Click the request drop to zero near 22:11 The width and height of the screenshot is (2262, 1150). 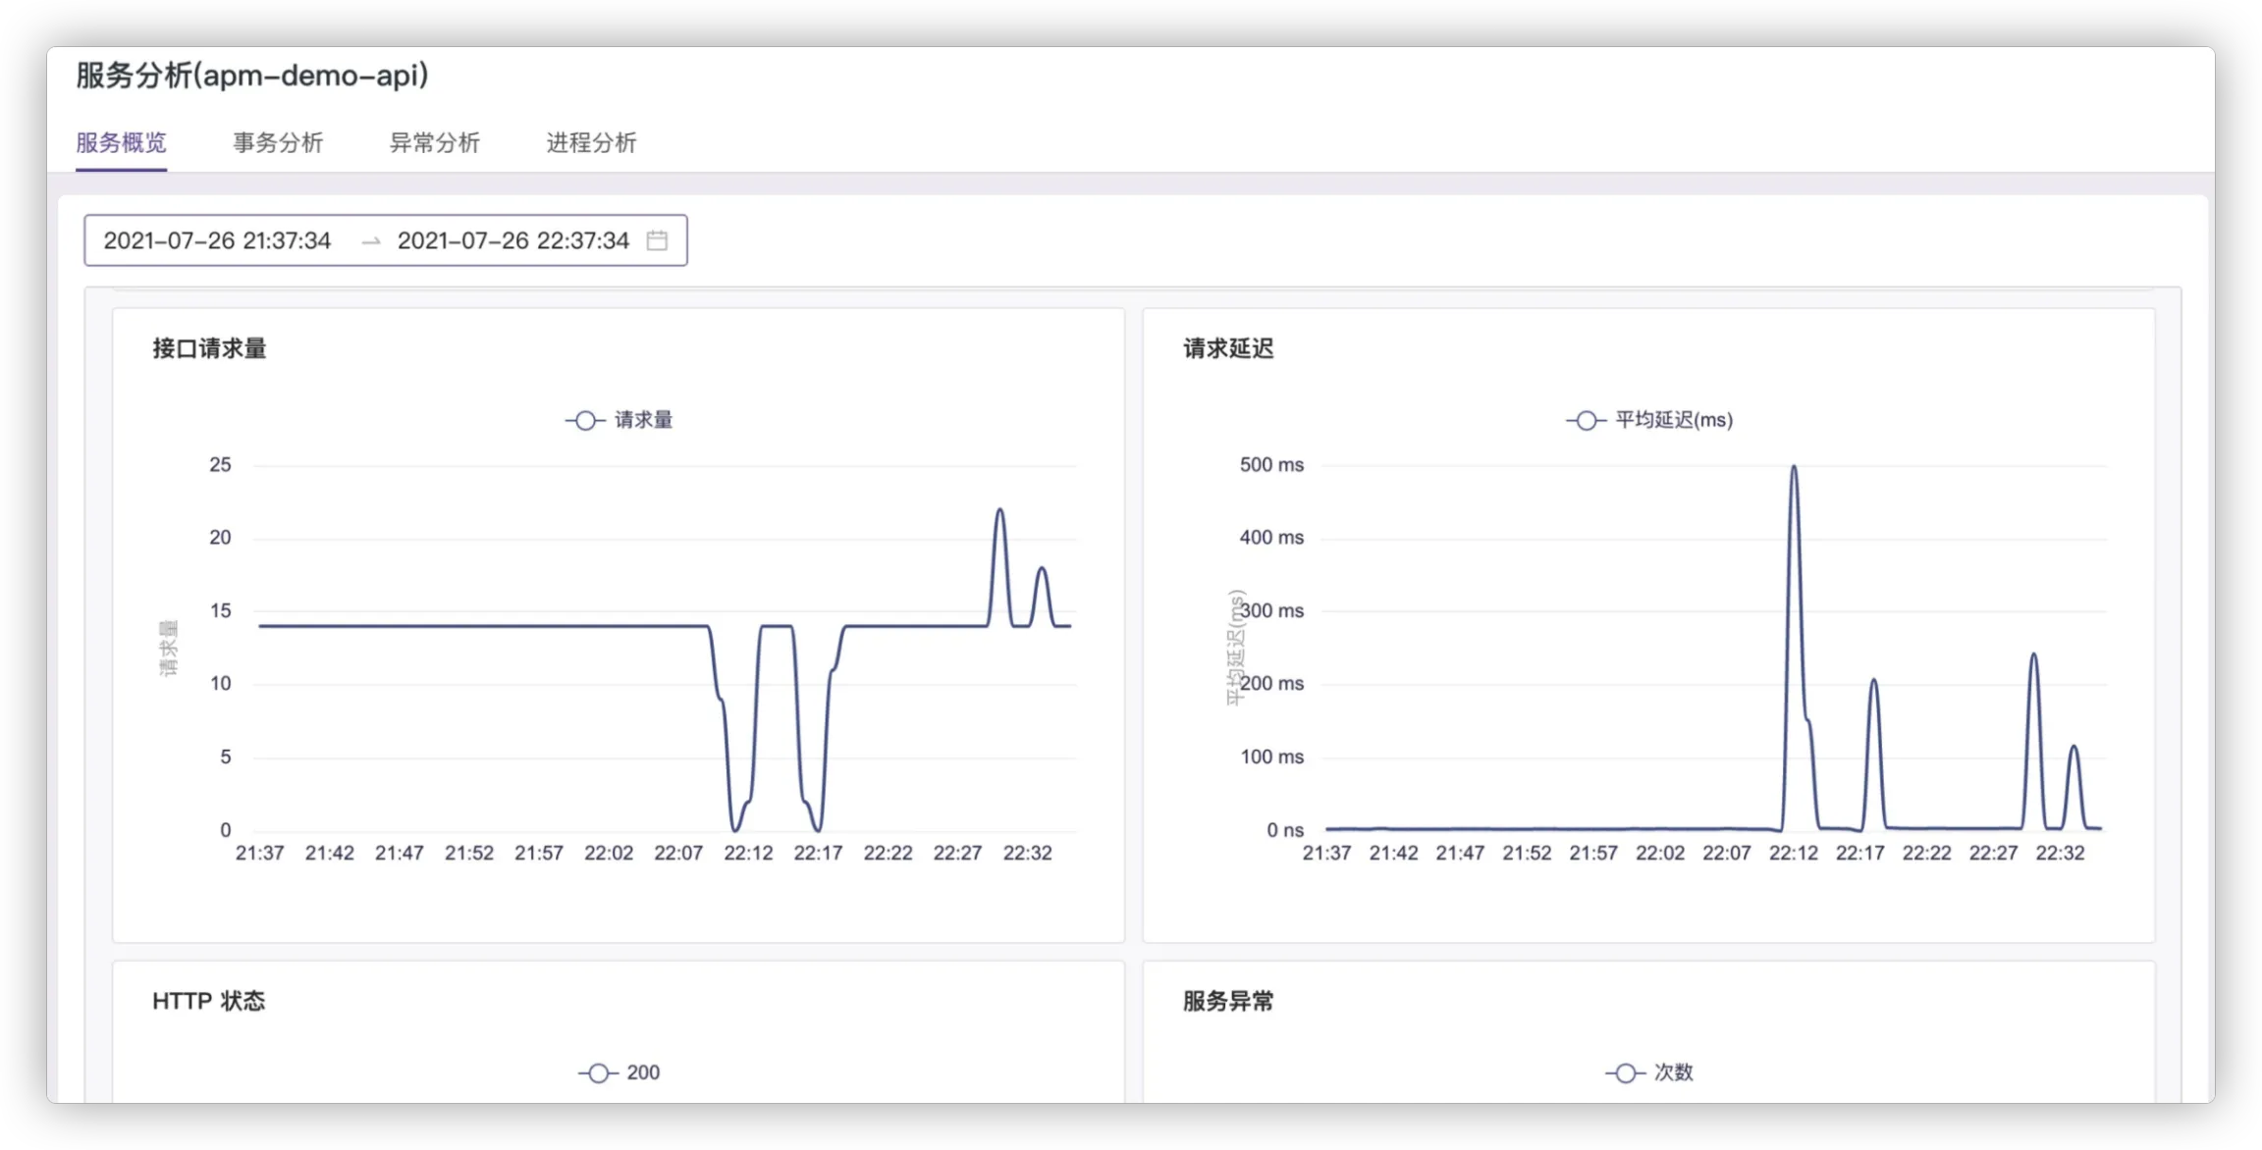pos(735,829)
